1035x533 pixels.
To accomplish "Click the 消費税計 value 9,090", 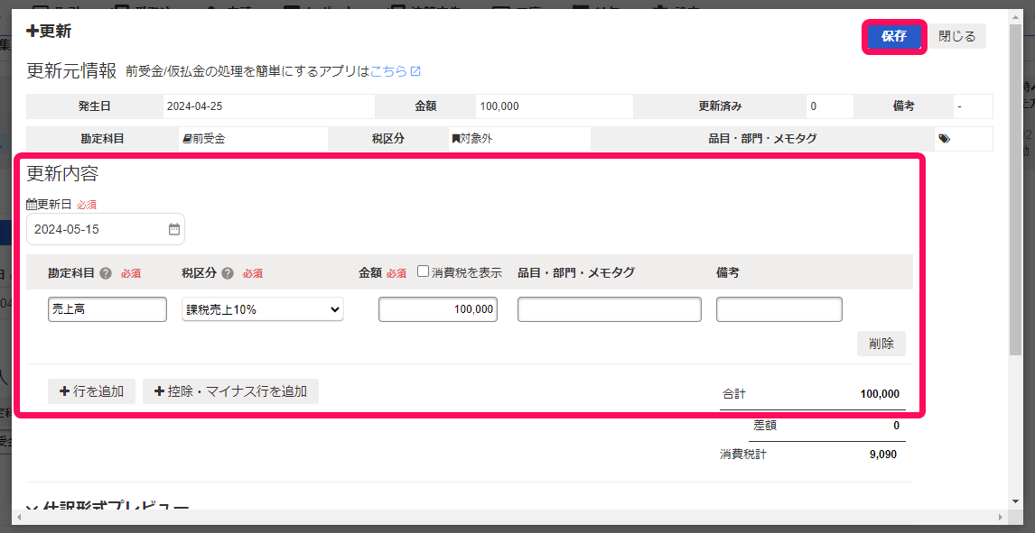I will 884,454.
